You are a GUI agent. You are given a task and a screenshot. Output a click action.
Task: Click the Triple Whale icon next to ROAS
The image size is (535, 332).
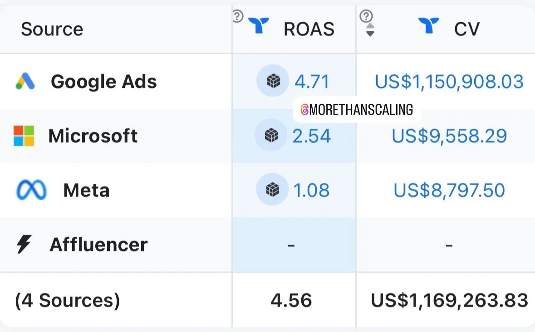(x=259, y=25)
